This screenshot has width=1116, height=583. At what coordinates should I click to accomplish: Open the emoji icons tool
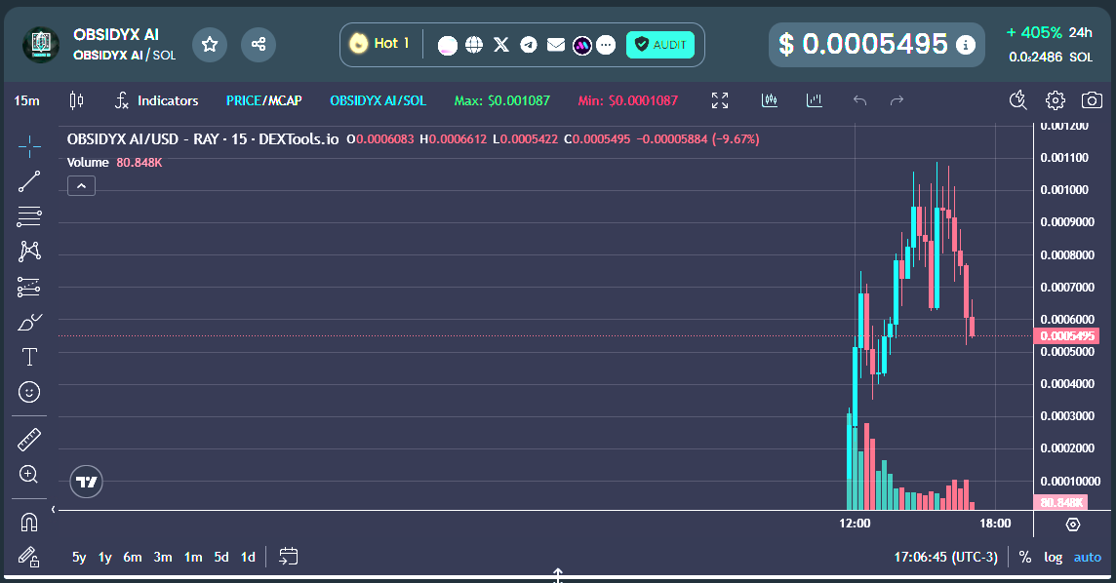coord(29,392)
